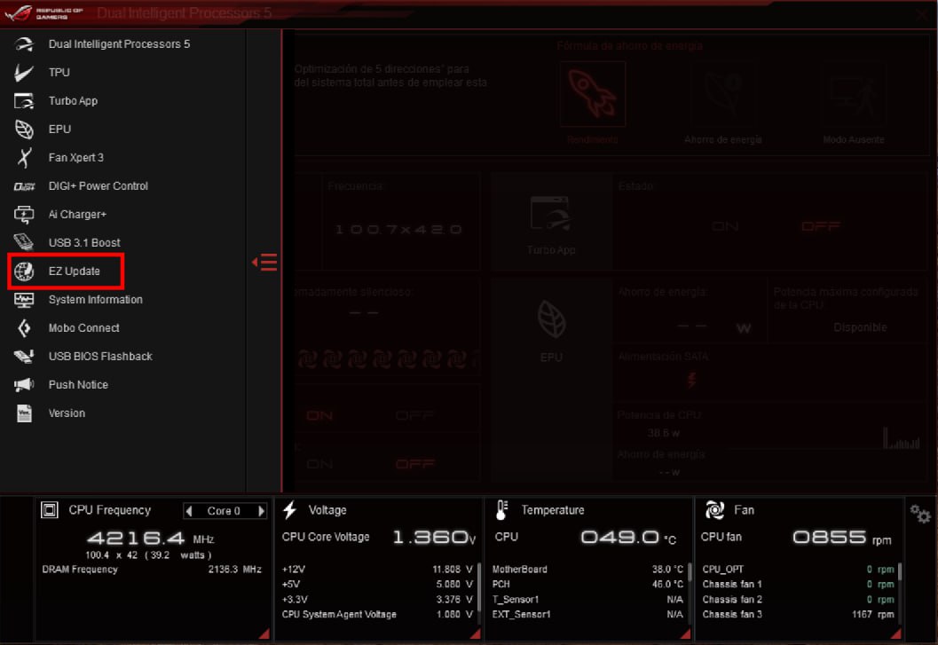Image resolution: width=938 pixels, height=645 pixels.
Task: Select the Ahorro de energía mode
Action: pyautogui.click(x=722, y=96)
